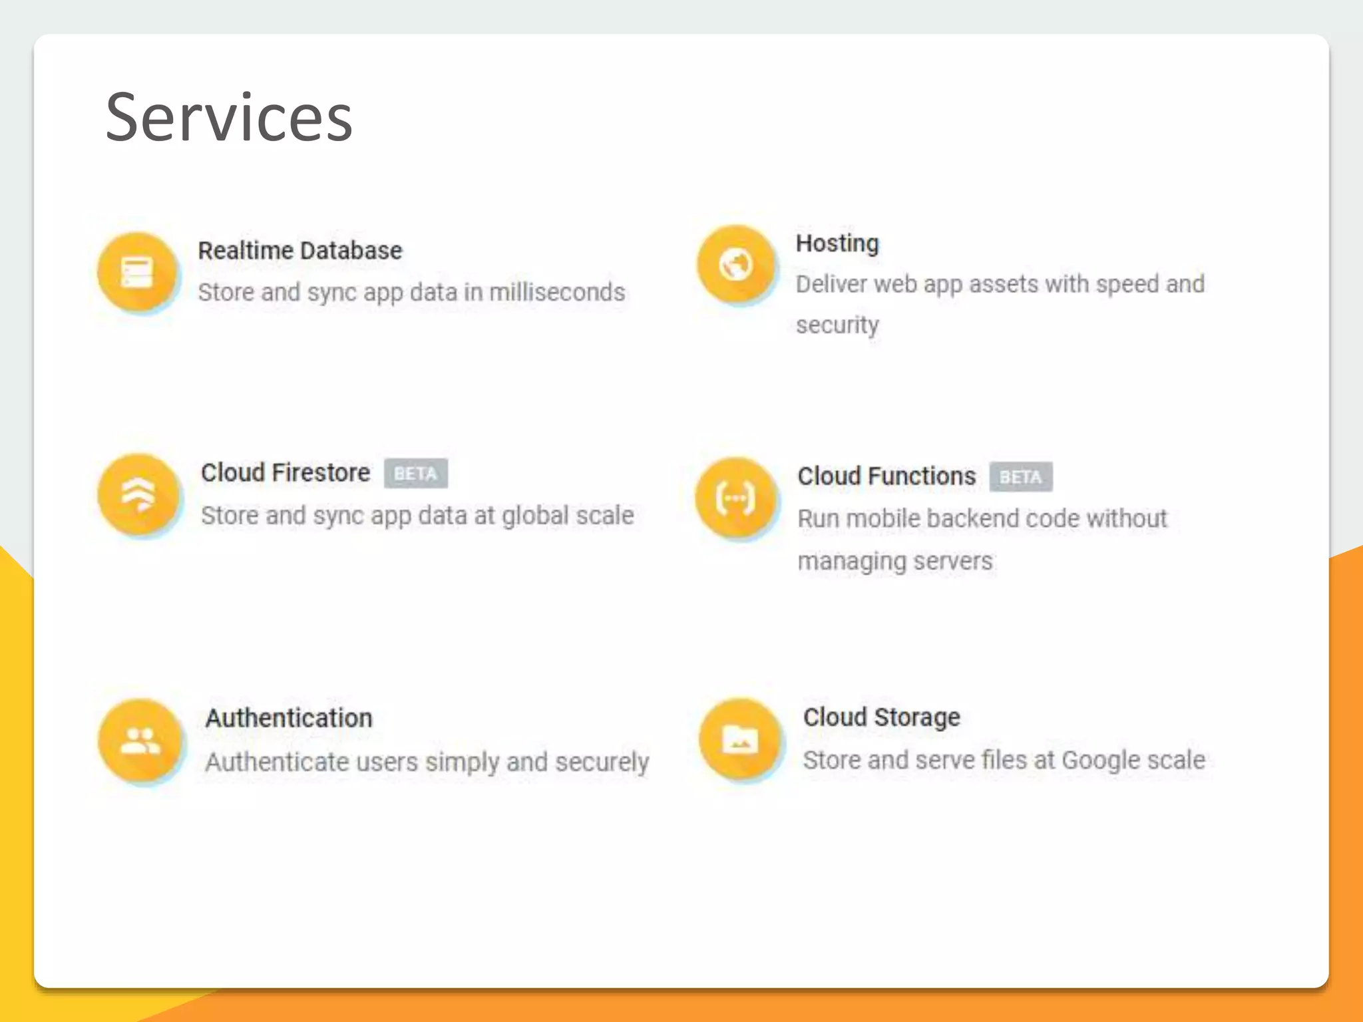
Task: Click the Cloud Firestore icon
Action: point(138,495)
